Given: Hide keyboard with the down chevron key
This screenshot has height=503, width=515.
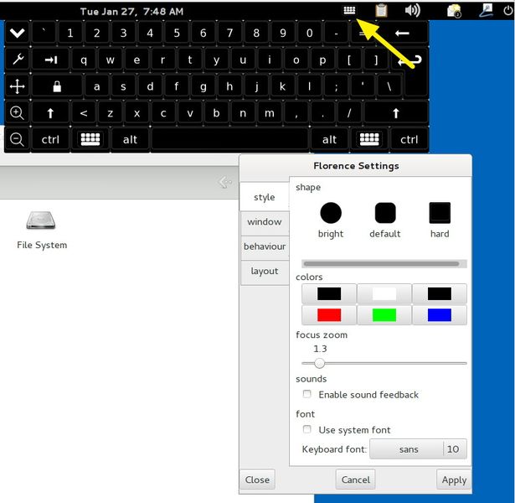Looking at the screenshot, I should (x=18, y=33).
